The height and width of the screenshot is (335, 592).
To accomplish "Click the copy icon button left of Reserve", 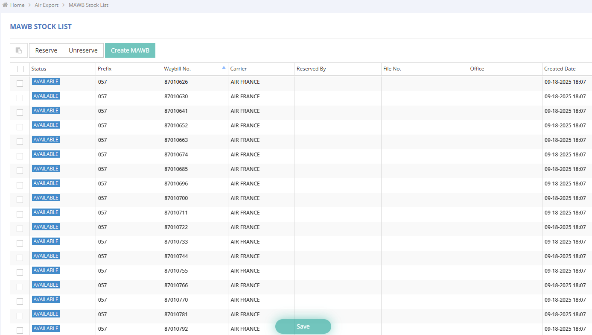I will pyautogui.click(x=19, y=50).
